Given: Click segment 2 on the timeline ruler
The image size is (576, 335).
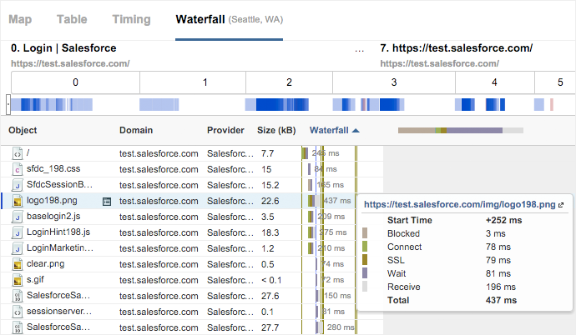Looking at the screenshot, I should click(289, 82).
